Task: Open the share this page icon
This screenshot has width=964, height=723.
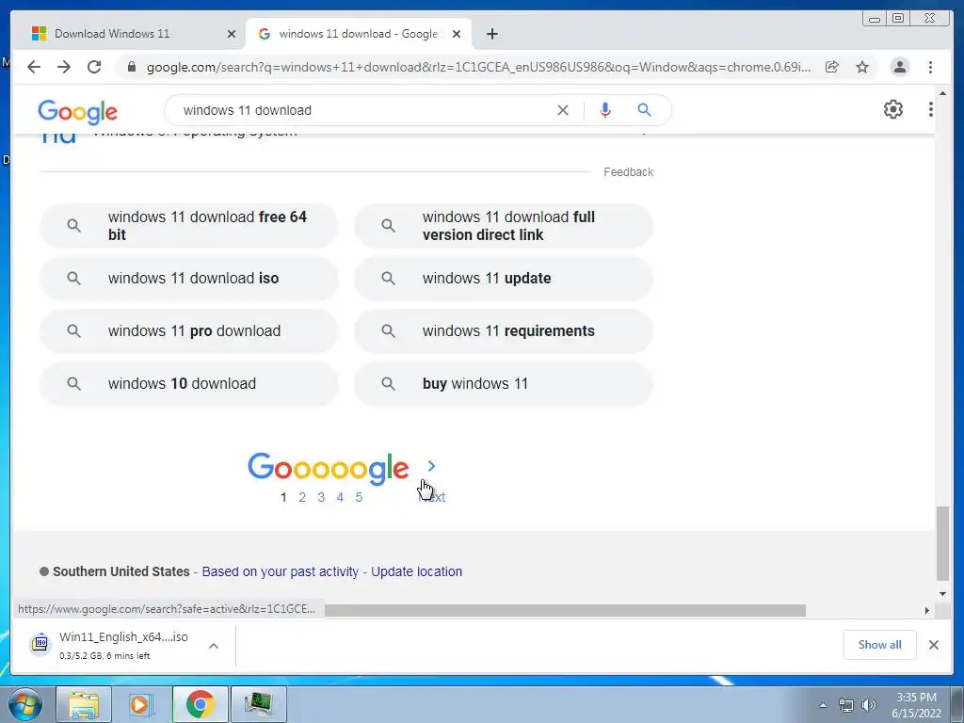Action: pos(832,67)
